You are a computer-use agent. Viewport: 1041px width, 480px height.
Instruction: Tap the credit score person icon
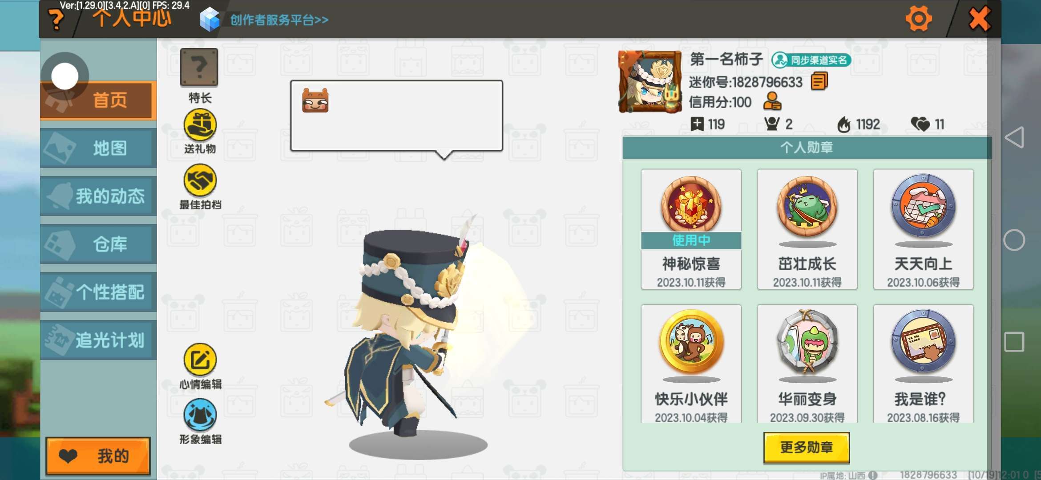772,101
